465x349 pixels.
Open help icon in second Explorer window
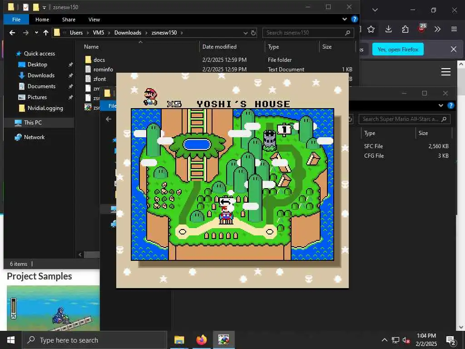pyautogui.click(x=451, y=105)
